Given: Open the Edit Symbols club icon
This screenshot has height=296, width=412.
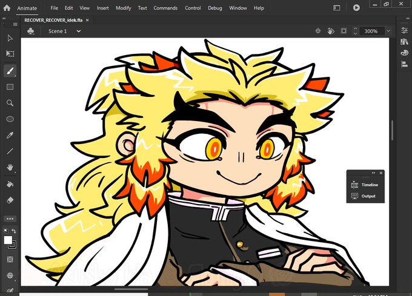Looking at the screenshot, I should pyautogui.click(x=31, y=31).
